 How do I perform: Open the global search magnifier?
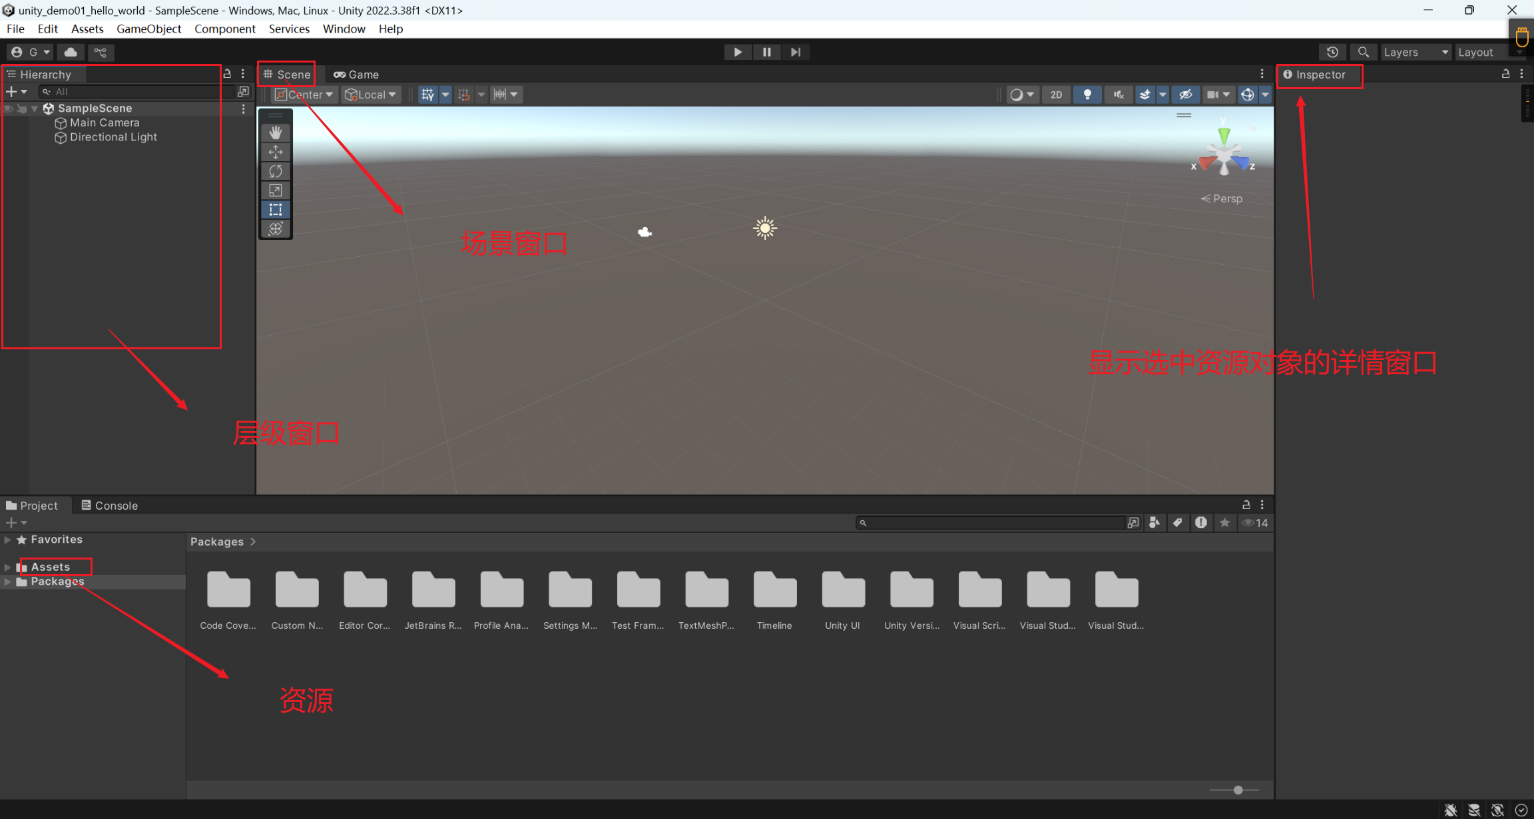tap(1363, 52)
